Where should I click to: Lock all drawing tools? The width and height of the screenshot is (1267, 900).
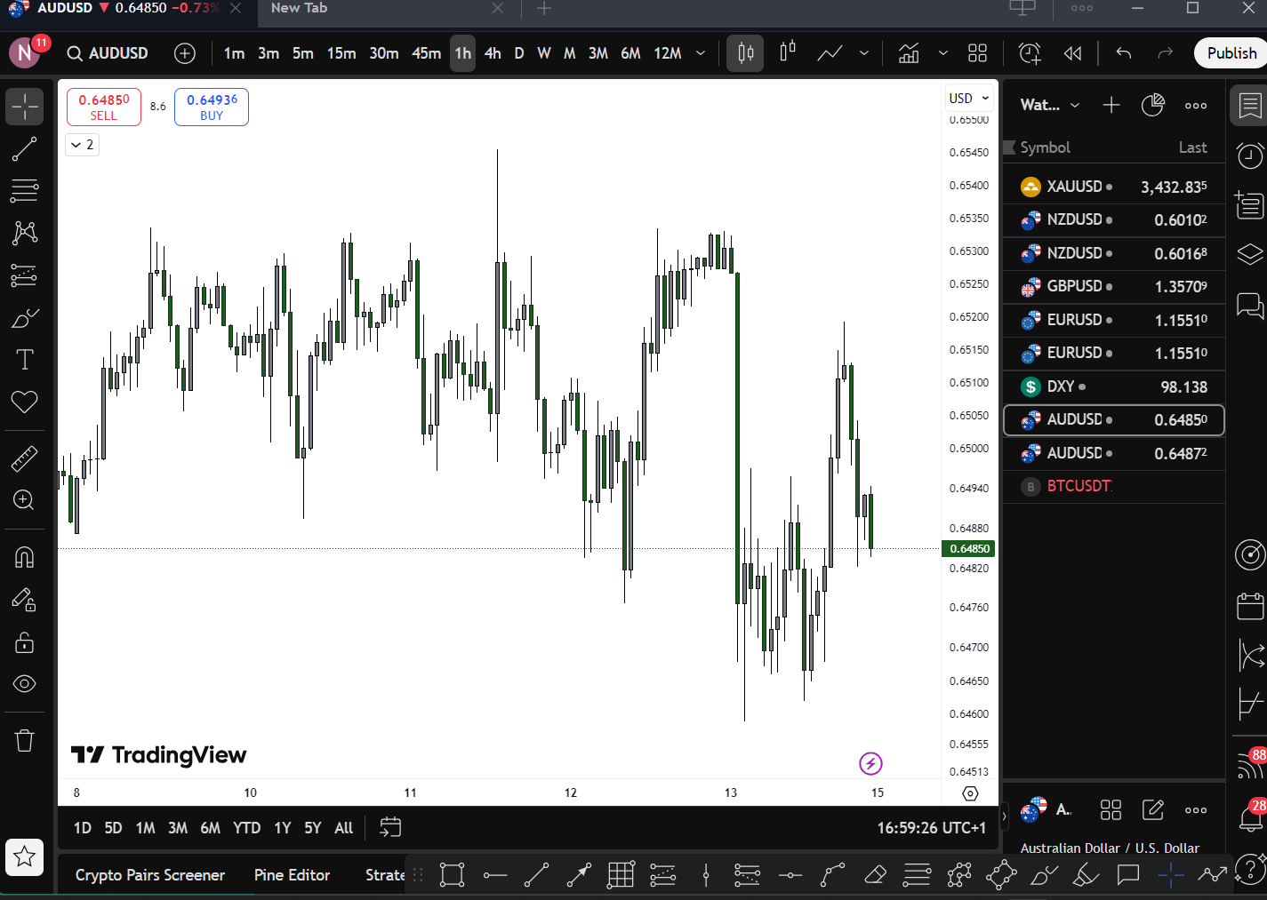click(x=25, y=642)
